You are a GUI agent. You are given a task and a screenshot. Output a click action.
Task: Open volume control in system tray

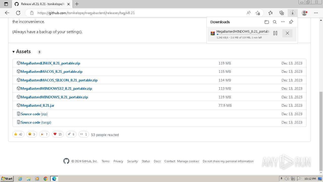pos(287,178)
